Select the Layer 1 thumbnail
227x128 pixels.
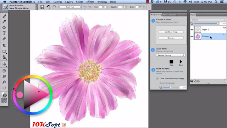(198, 30)
